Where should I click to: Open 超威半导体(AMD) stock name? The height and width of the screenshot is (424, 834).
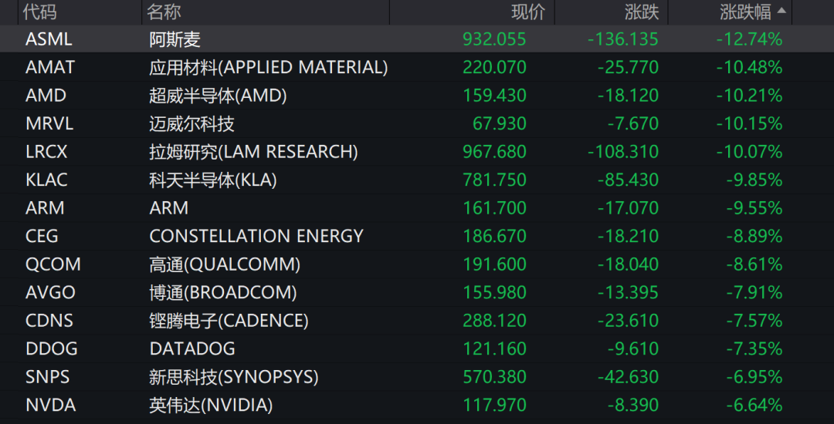click(218, 96)
